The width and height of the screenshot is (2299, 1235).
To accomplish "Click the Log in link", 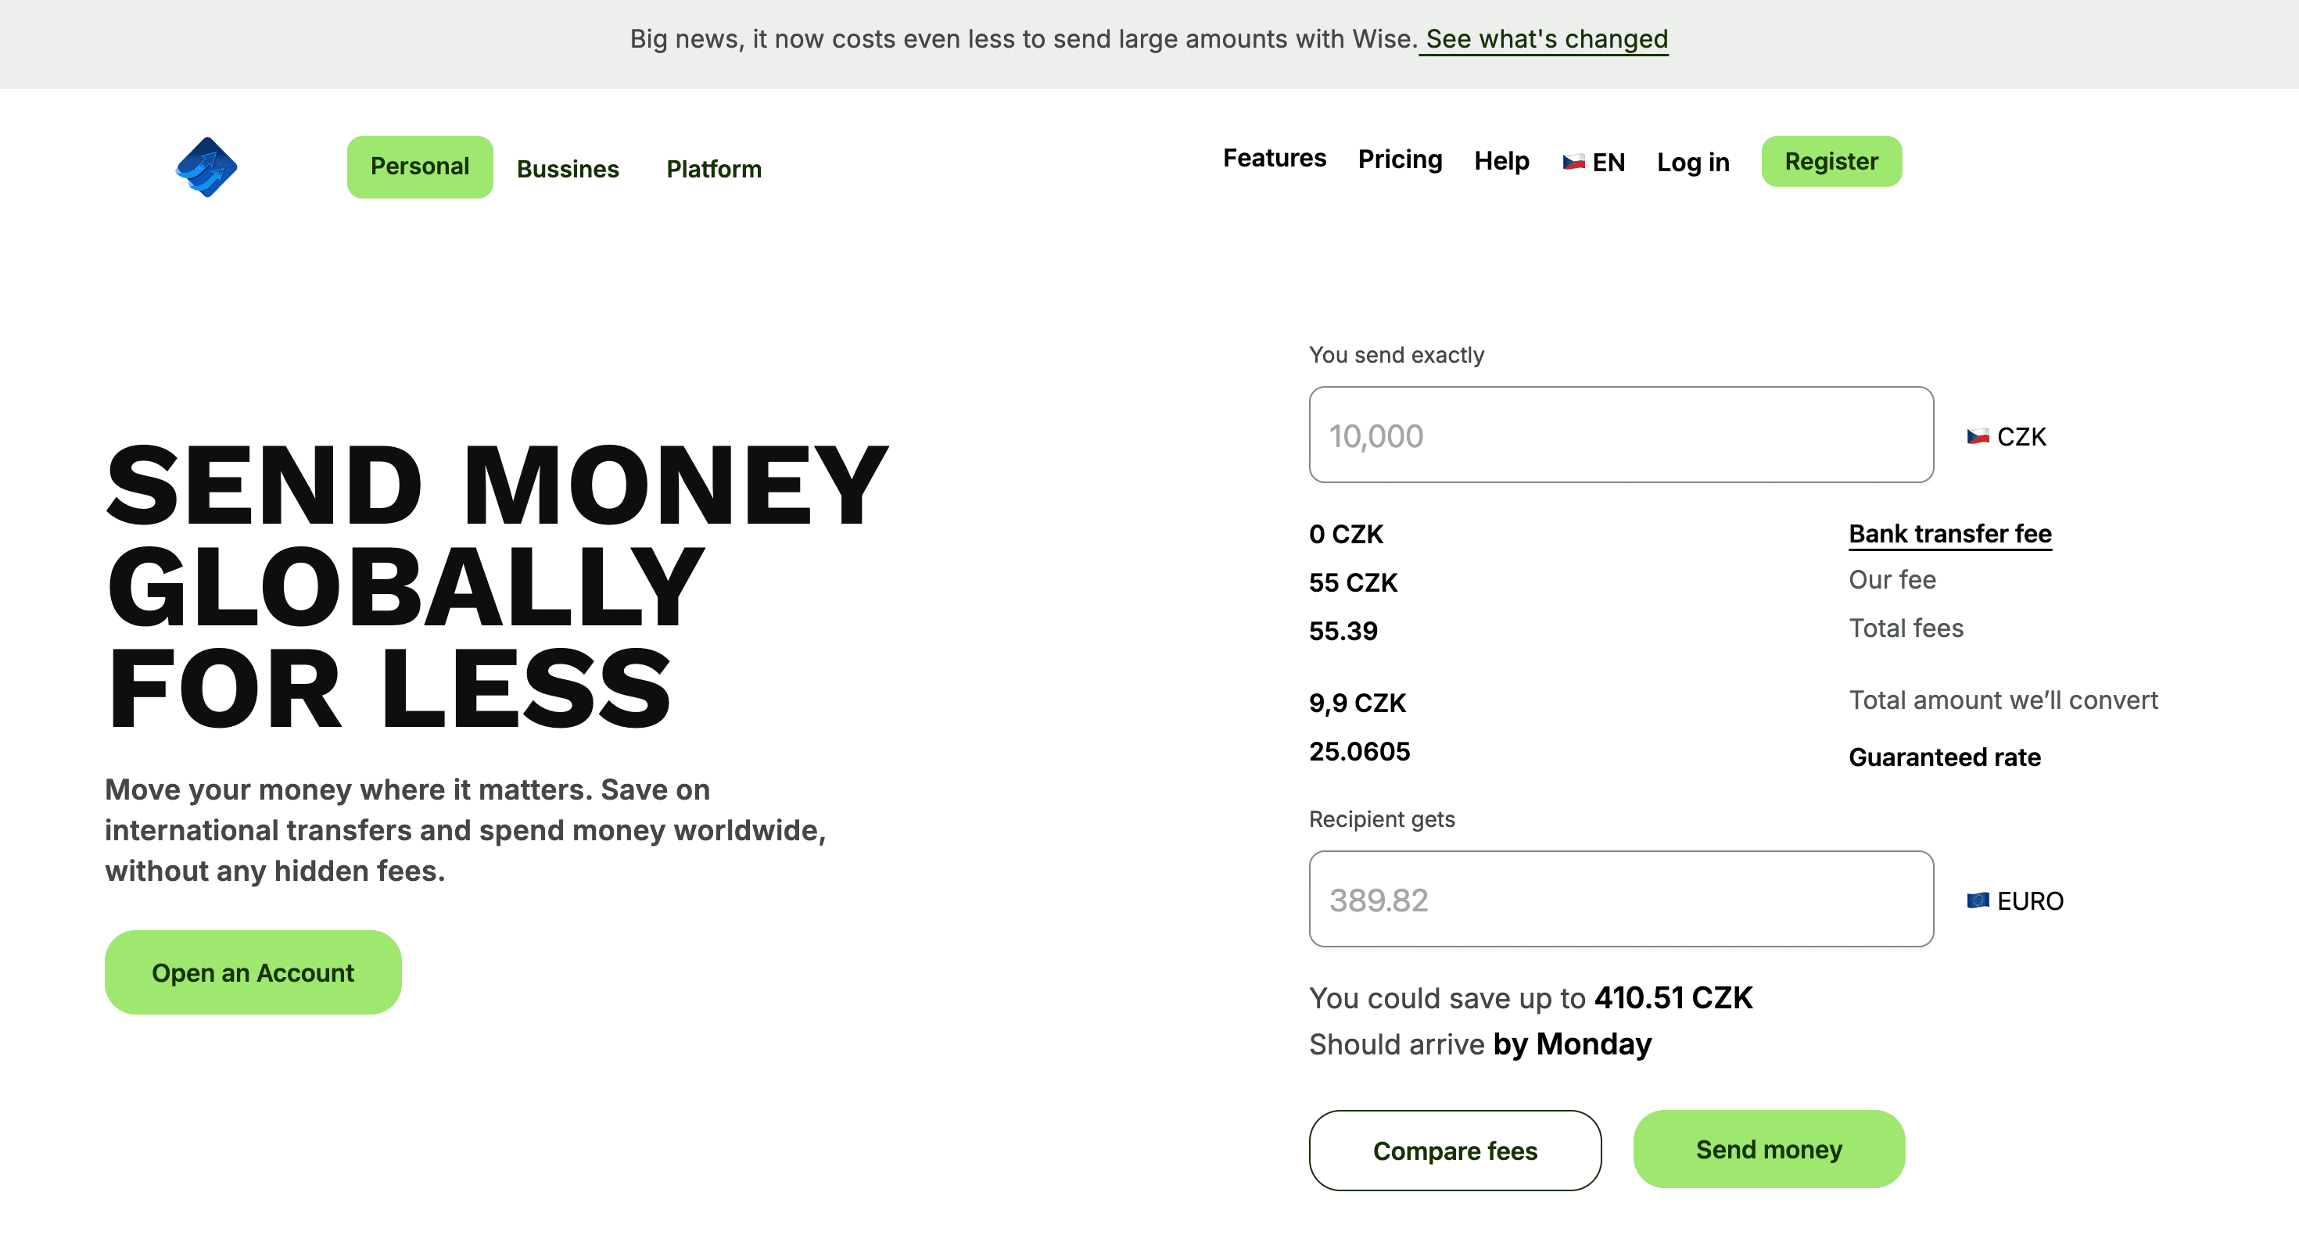I will [1692, 163].
